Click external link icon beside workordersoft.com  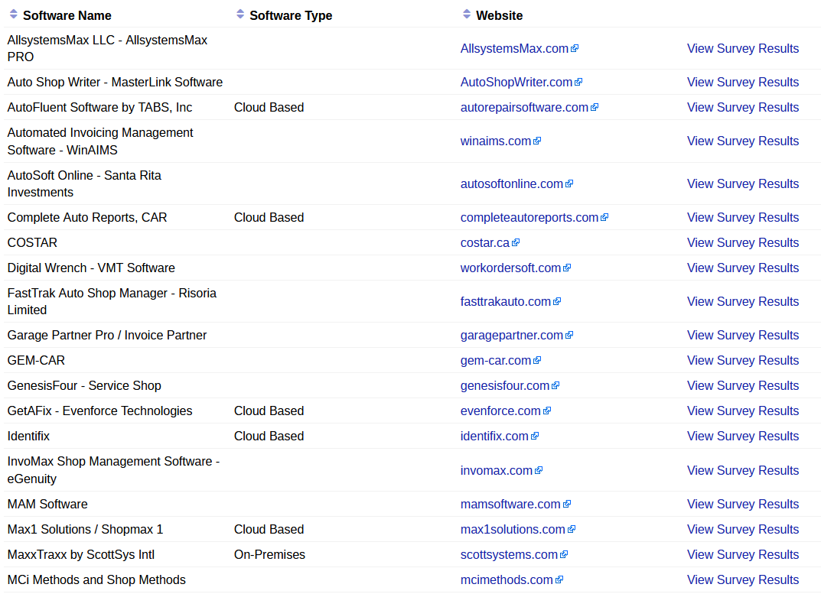coord(567,268)
